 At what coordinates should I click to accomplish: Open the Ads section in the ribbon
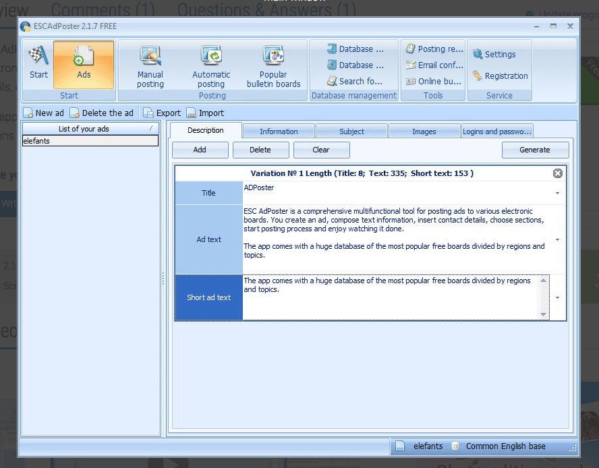84,65
